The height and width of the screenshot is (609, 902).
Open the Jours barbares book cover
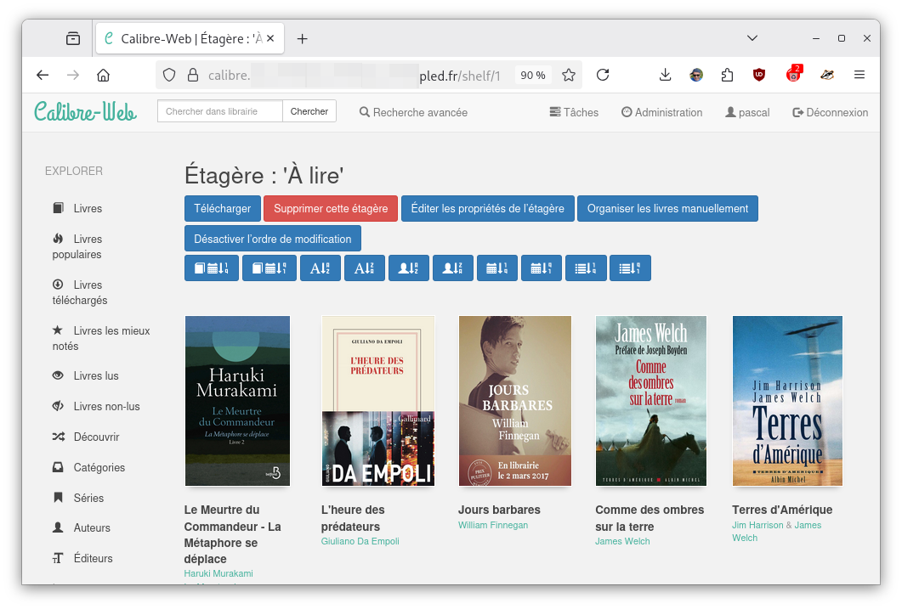[515, 401]
